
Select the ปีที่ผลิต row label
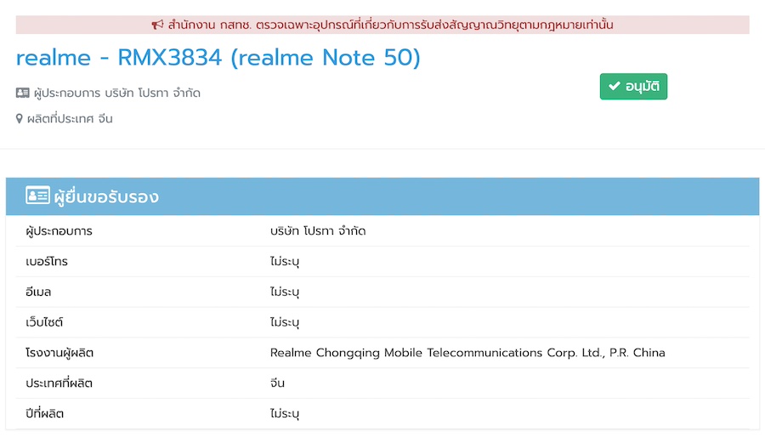pyautogui.click(x=45, y=414)
